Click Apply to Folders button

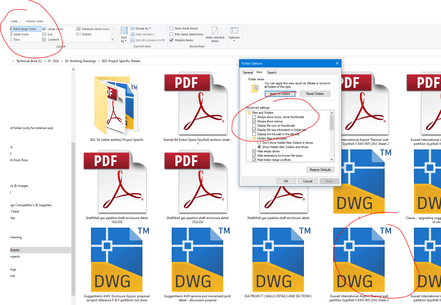click(280, 94)
